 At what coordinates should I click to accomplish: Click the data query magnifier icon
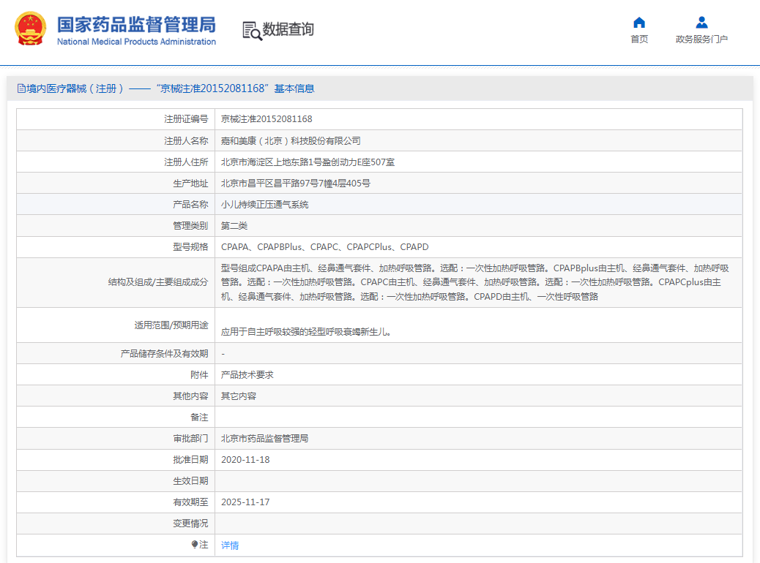point(252,30)
